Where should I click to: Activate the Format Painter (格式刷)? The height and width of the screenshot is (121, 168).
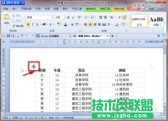point(18,26)
